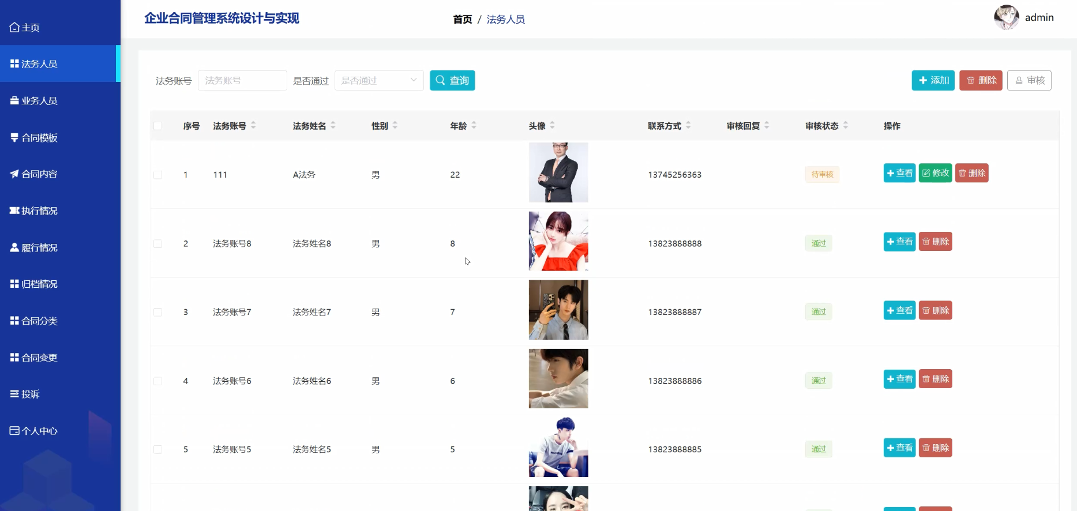
Task: Delete the 法务账号7 row
Action: [x=935, y=310]
